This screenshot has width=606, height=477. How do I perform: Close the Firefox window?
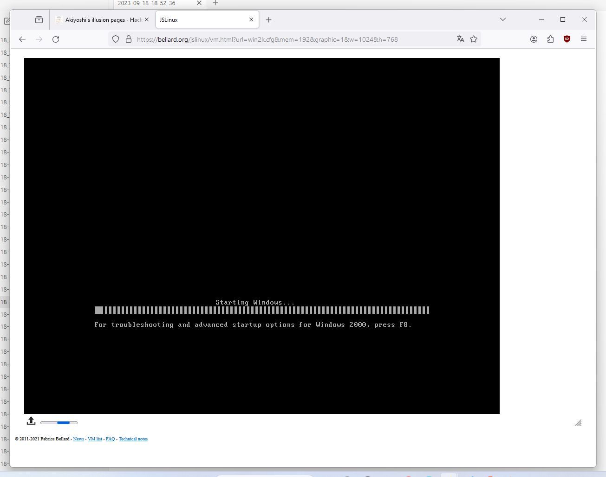pos(584,19)
